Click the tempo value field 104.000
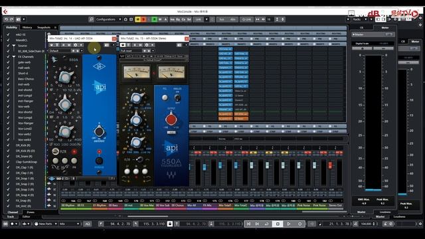This screenshot has width=425, height=239. (366, 224)
